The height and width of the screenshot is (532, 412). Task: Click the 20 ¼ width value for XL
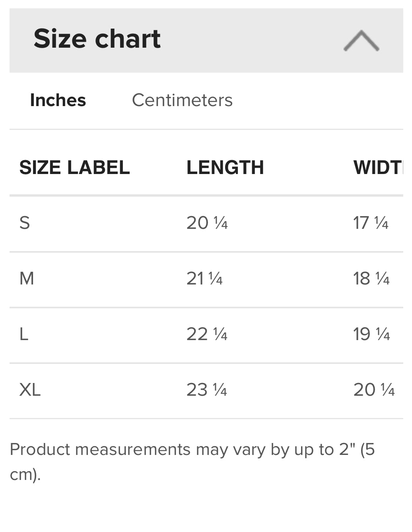(x=374, y=390)
